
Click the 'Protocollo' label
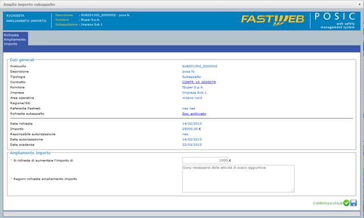(18, 66)
